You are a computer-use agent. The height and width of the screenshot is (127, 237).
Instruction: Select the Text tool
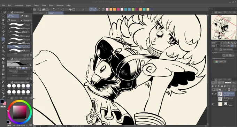(x=3, y=86)
